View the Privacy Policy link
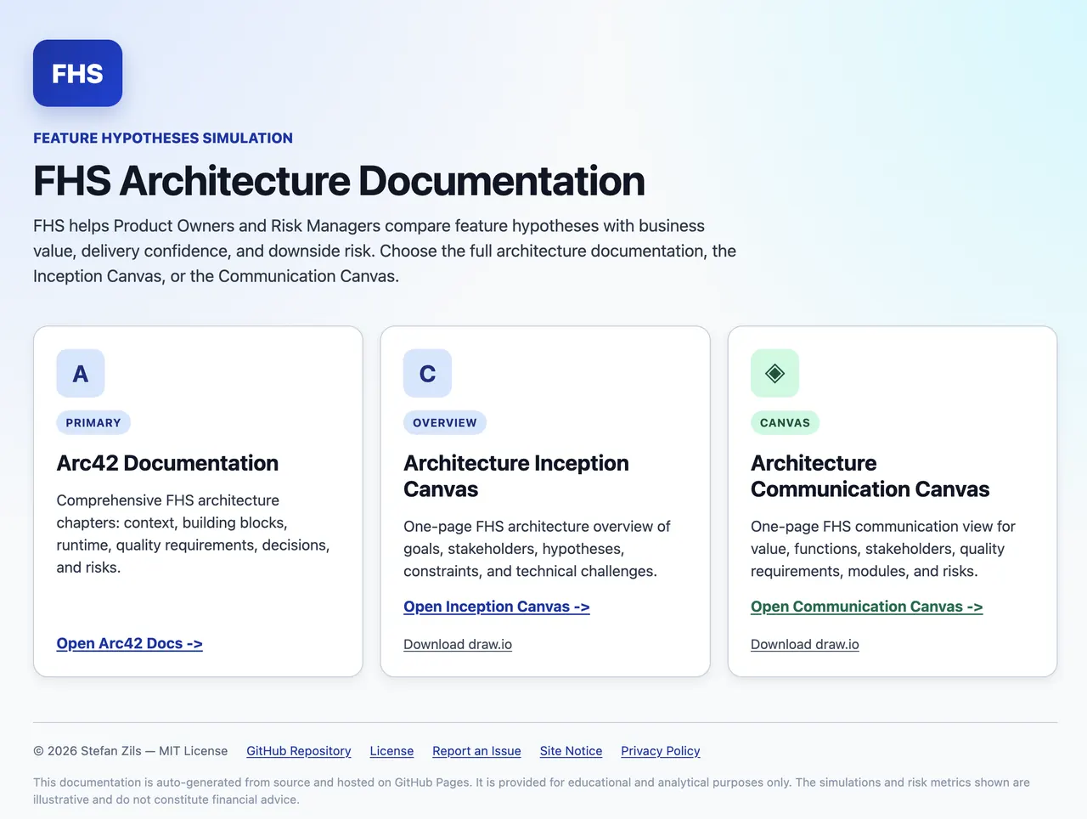Viewport: 1087px width, 819px height. [x=661, y=751]
